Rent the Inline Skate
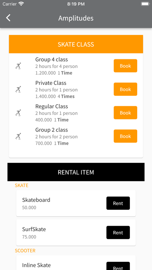This screenshot has width=152, height=270. 118,266
